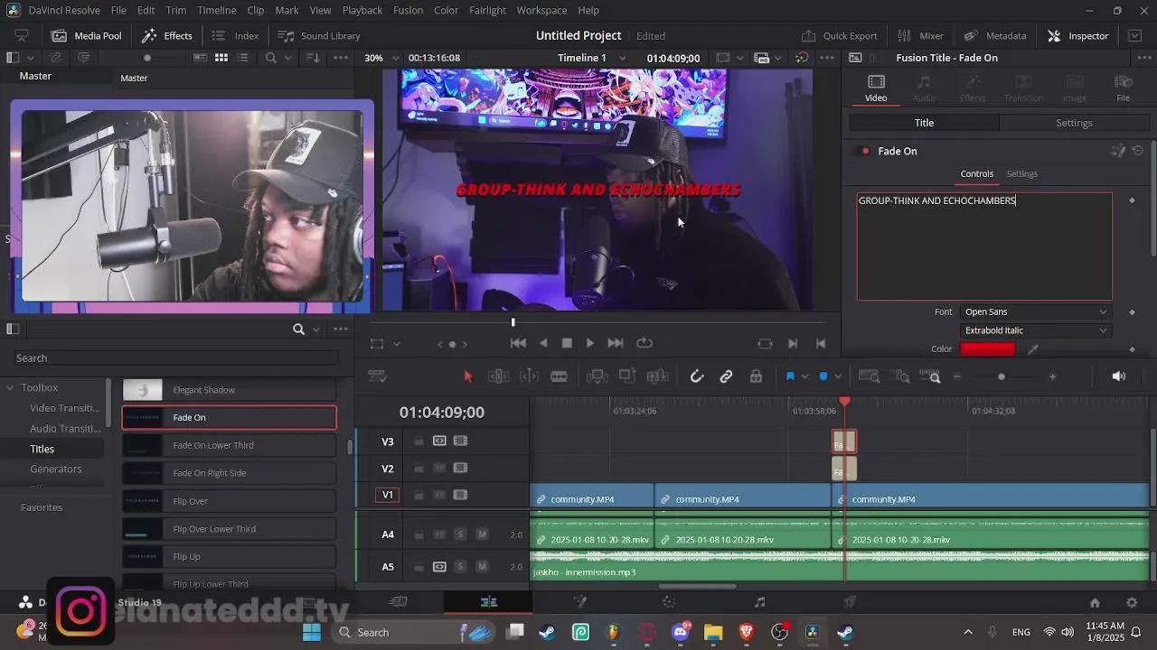Click the Home project manager icon

coord(1095,602)
